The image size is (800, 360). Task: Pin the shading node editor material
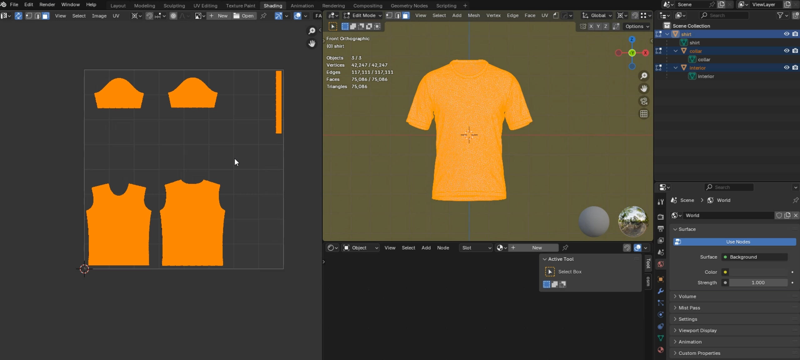coord(565,247)
